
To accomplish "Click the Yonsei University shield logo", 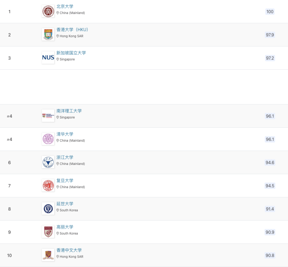I will tap(48, 209).
